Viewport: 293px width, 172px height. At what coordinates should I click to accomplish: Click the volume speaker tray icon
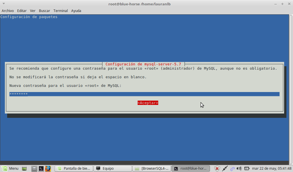(x=239, y=169)
